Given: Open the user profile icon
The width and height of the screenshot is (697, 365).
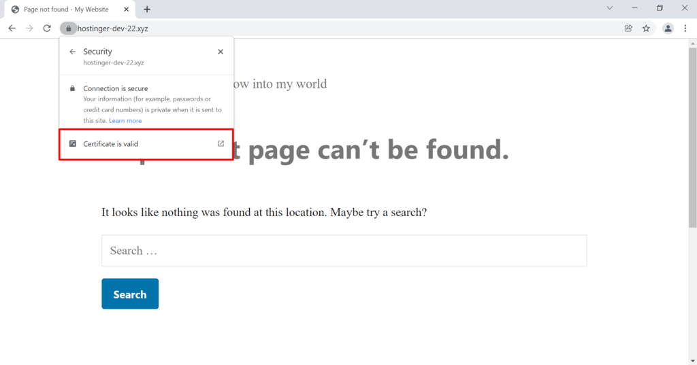Looking at the screenshot, I should (x=668, y=29).
